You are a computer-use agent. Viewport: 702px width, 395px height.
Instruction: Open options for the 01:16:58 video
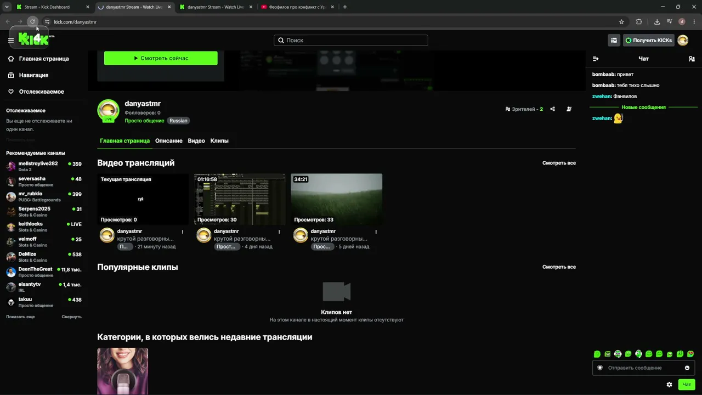(x=279, y=232)
